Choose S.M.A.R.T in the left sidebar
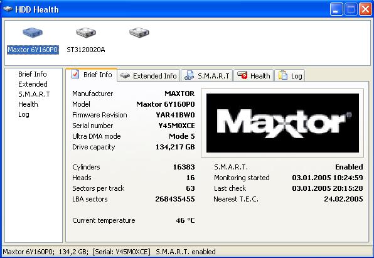 coord(34,94)
